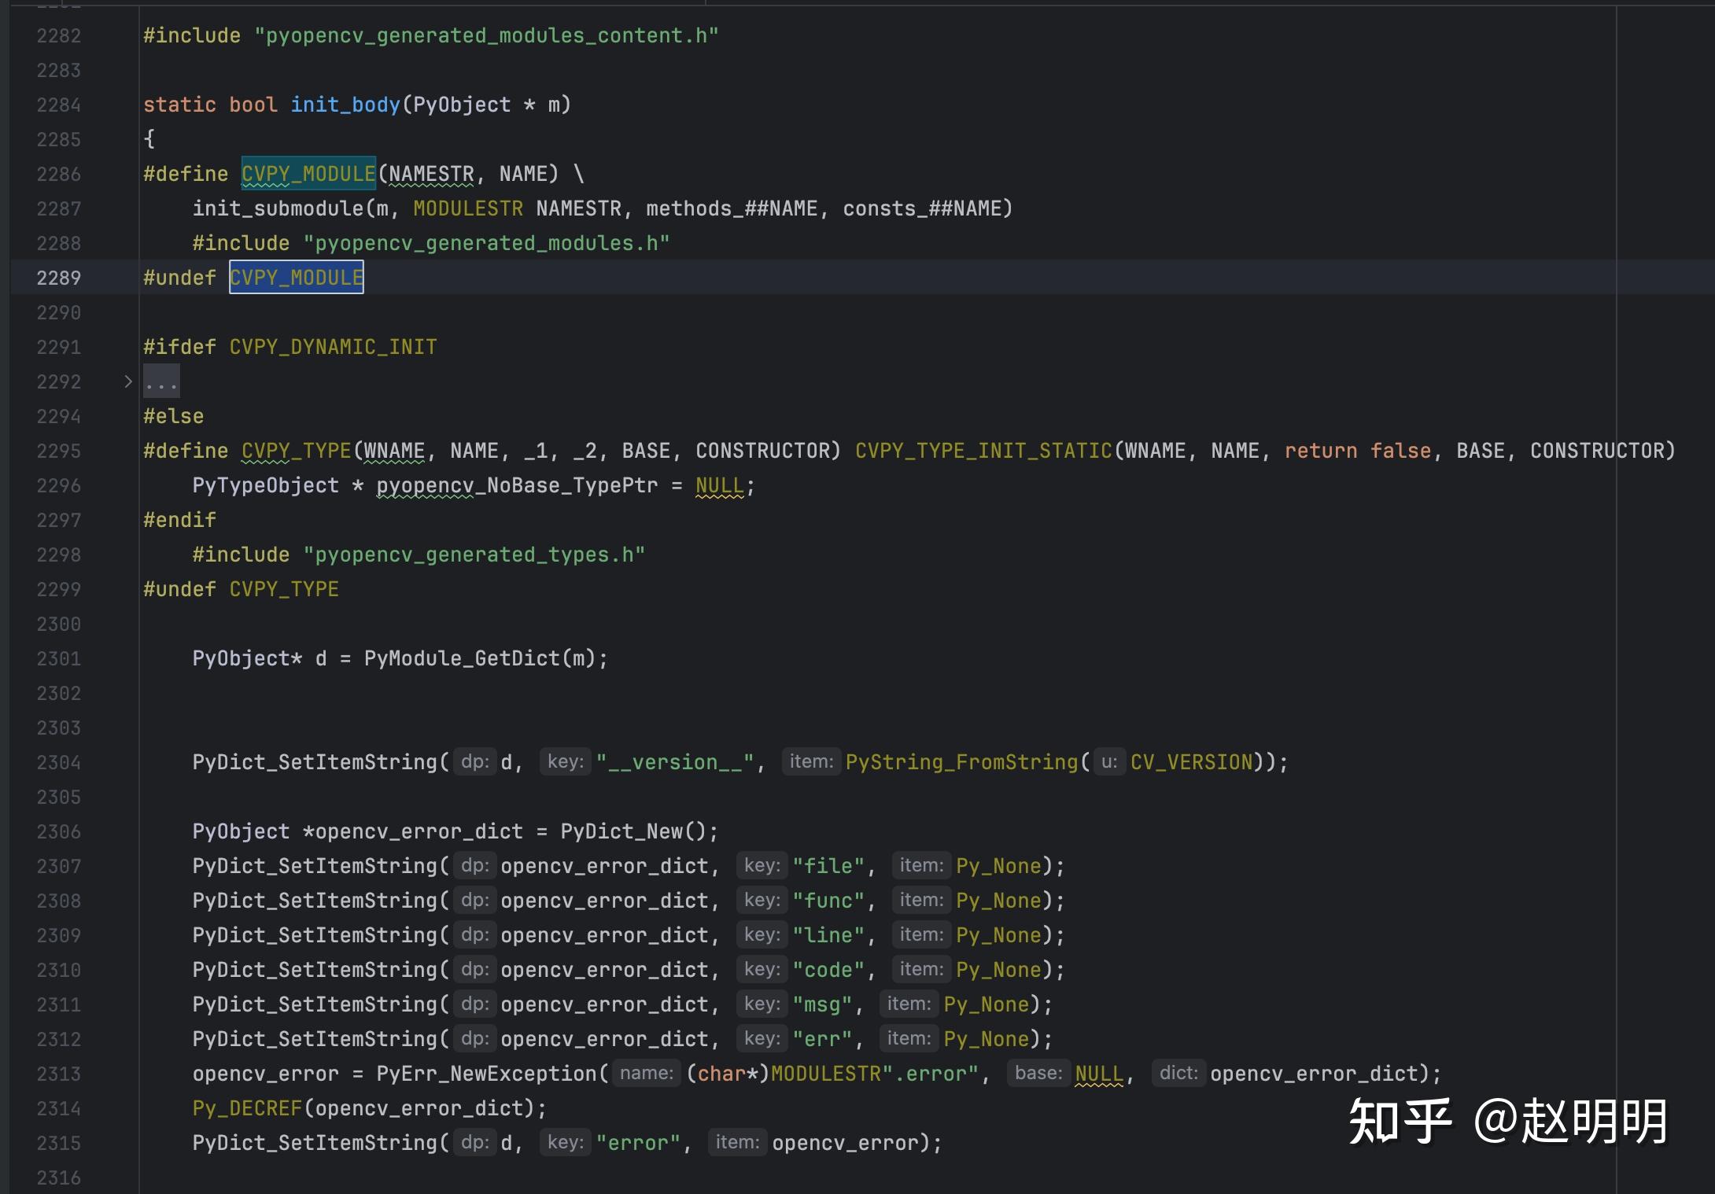Click the init_submodule call
This screenshot has width=1715, height=1194.
coord(278,208)
